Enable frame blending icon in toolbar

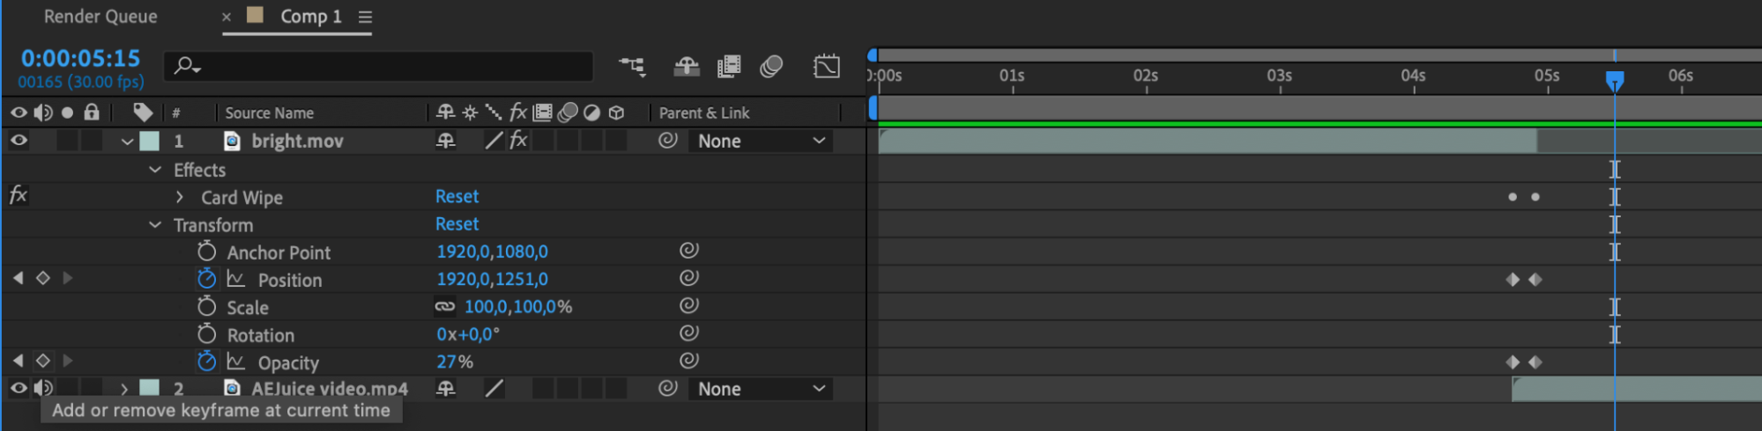(x=729, y=66)
